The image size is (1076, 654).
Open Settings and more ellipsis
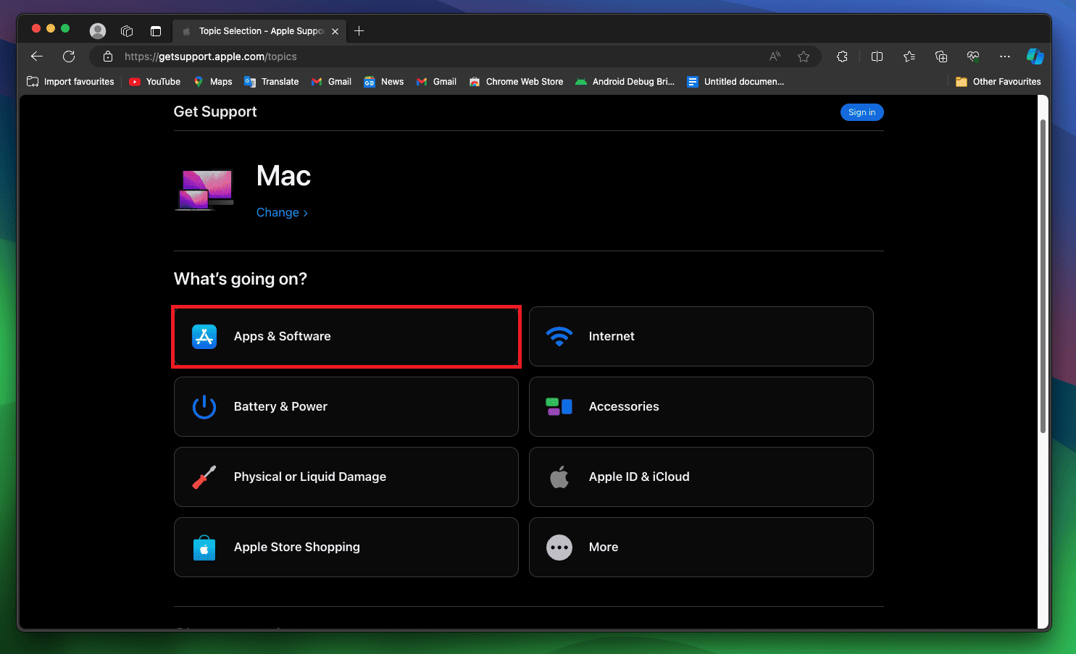(x=1005, y=56)
